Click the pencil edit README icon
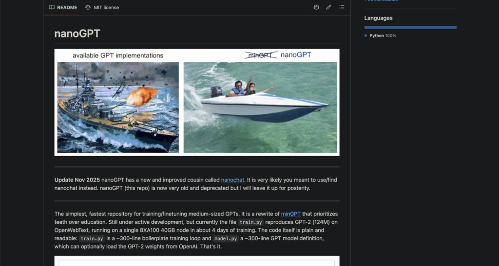 328,7
